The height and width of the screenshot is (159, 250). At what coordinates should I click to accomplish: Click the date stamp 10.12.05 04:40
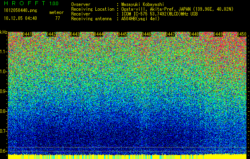20,18
